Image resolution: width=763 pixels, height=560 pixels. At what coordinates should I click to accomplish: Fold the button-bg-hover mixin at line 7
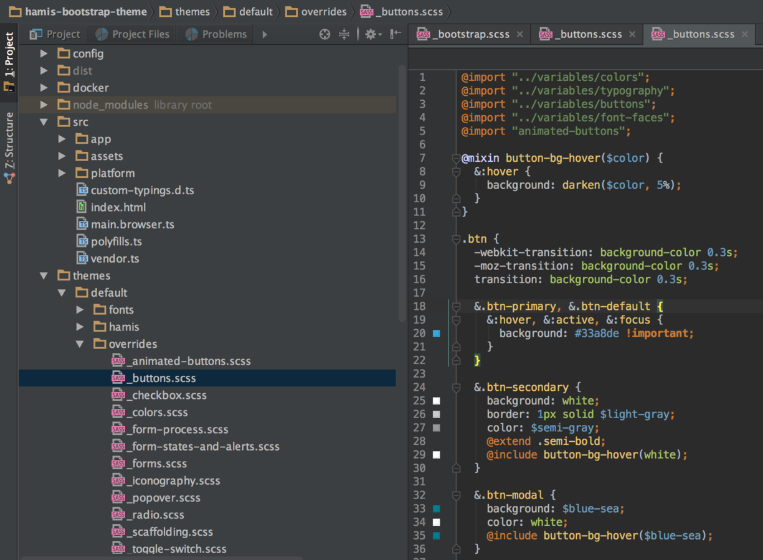[x=457, y=158]
